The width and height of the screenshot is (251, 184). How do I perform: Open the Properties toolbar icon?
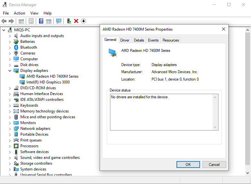[x=31, y=21]
